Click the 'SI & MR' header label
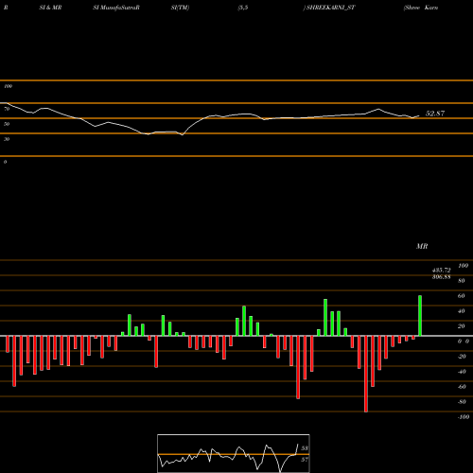This screenshot has width=473, height=473. tap(50, 8)
